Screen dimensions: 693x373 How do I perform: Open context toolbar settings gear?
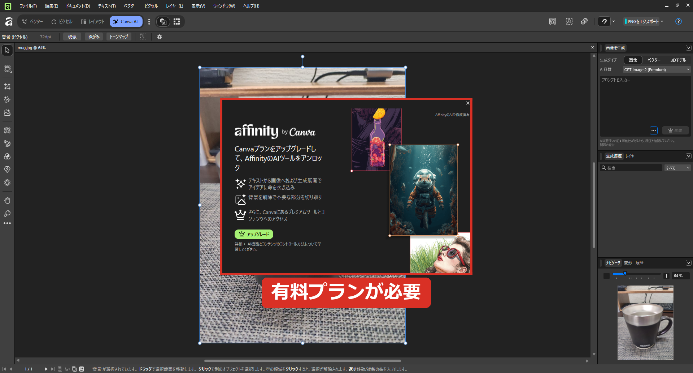(160, 37)
